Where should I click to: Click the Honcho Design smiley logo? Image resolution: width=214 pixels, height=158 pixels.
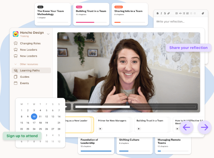pyautogui.click(x=15, y=34)
